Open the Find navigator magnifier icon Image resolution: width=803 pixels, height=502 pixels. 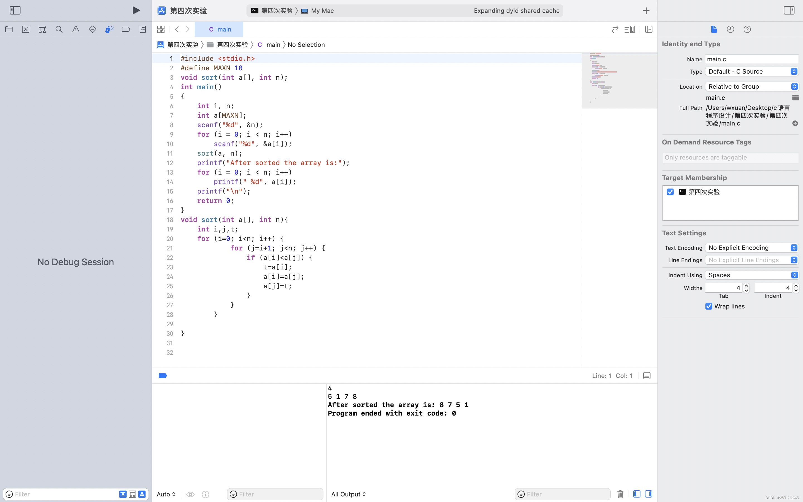pos(59,29)
